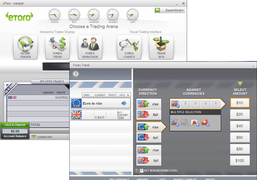Minimize the Forex Trend window
Screen dimensions: 257x180
click(x=253, y=66)
